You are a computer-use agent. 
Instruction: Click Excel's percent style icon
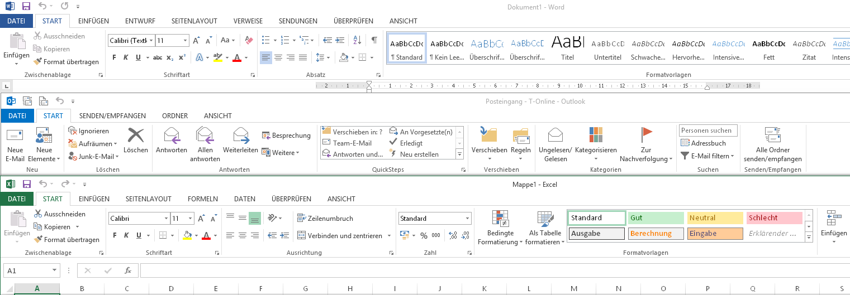[x=424, y=235]
